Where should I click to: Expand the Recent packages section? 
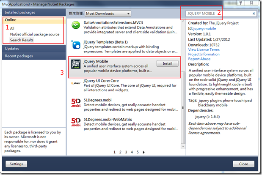pos(34,56)
